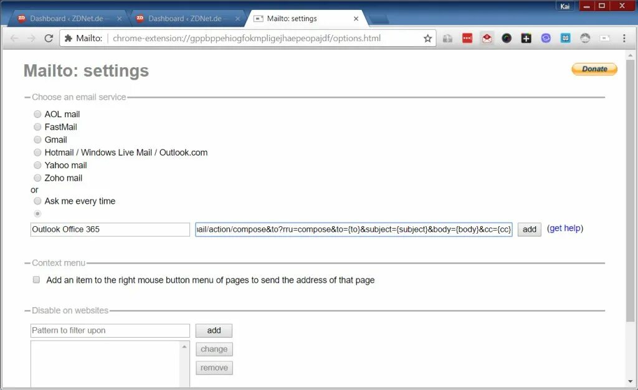Screen dimensions: 638x390
Task: Click the black plus-sign extension icon
Action: [526, 38]
